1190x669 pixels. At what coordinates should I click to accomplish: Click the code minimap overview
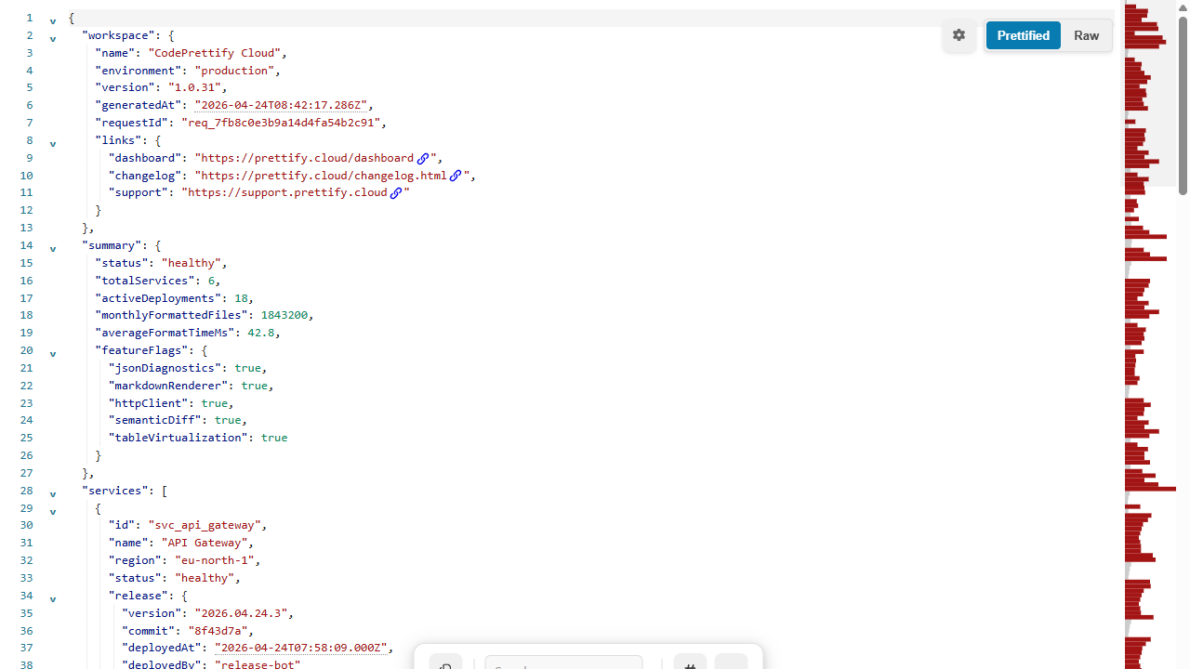tap(1150, 334)
